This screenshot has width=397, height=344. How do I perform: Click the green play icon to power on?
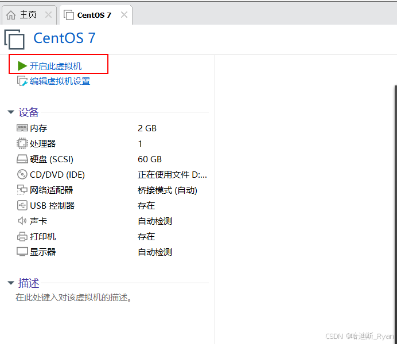tap(22, 66)
